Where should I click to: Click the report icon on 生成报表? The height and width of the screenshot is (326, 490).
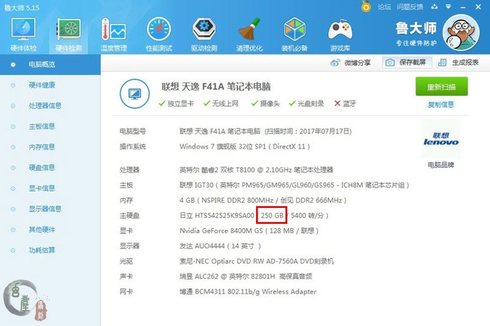pos(442,63)
